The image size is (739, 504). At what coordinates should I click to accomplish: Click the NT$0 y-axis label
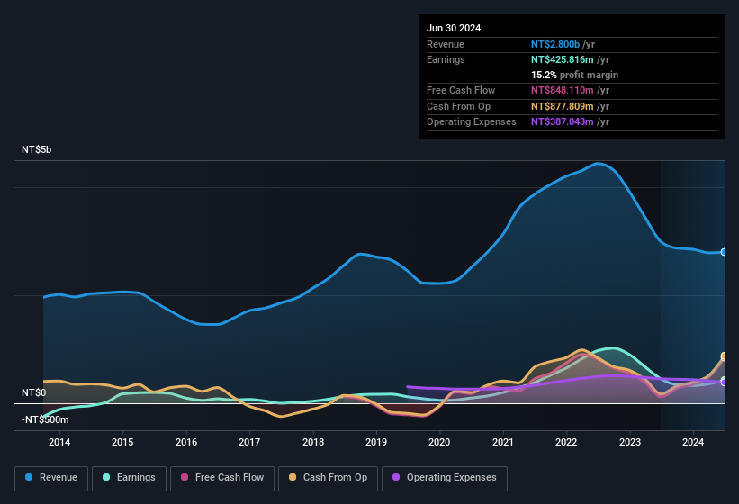tap(34, 392)
